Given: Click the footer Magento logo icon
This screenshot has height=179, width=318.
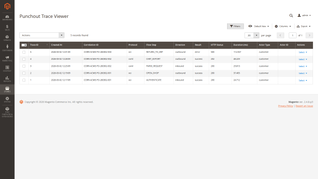Looking at the screenshot, I should 21,102.
